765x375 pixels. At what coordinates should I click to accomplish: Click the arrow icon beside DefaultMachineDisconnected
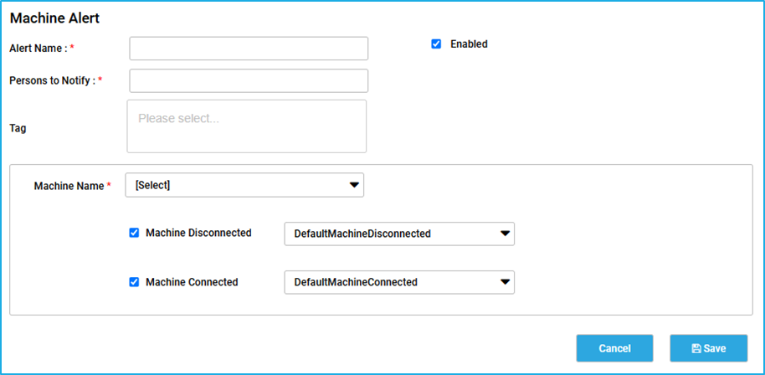click(505, 234)
